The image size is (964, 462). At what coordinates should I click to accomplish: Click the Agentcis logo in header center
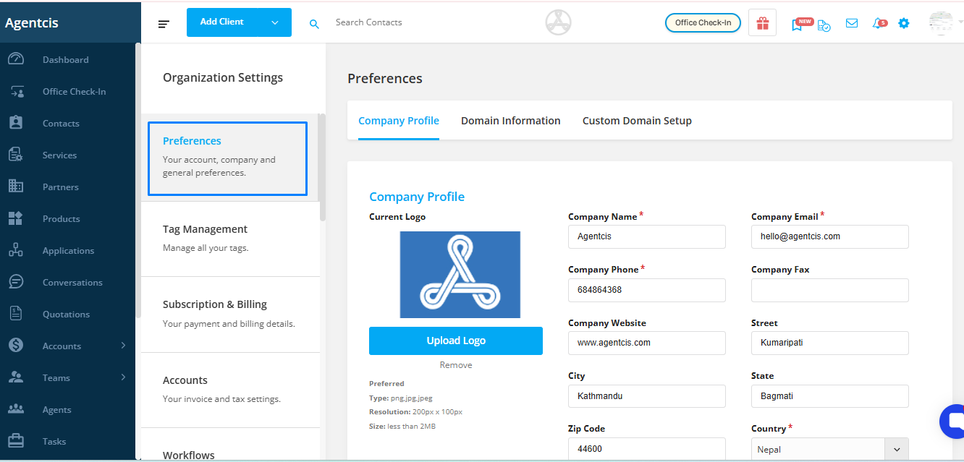pyautogui.click(x=558, y=22)
